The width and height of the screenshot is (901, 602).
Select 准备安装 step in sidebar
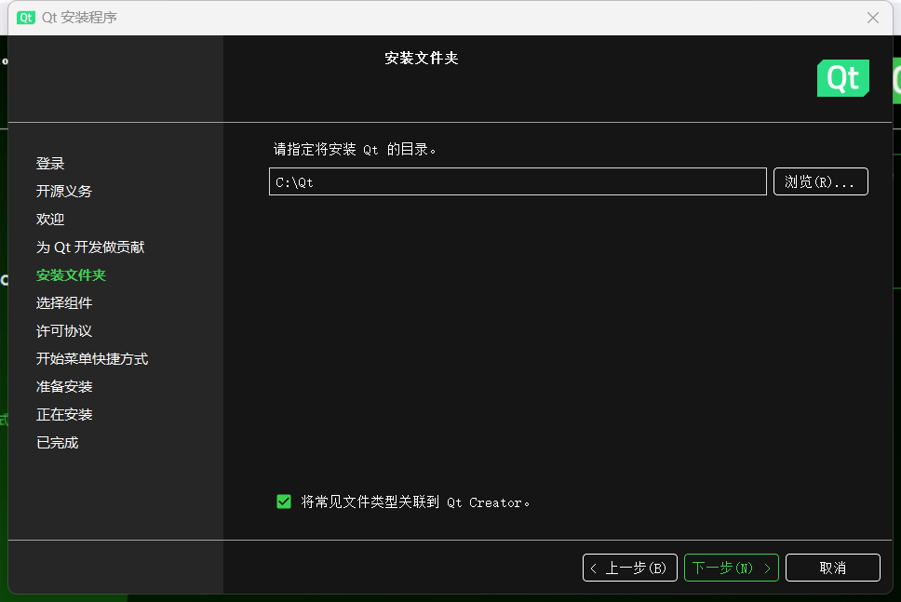point(64,386)
